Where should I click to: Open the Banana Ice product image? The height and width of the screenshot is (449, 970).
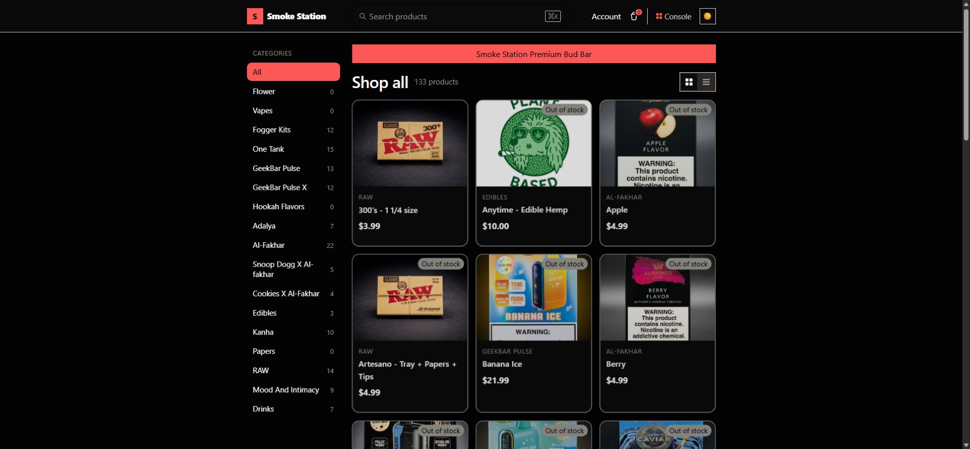(534, 298)
